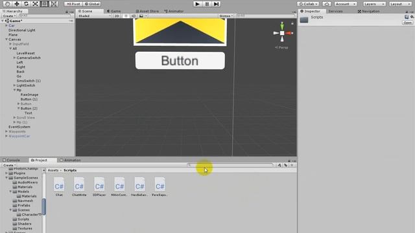Expand the LightSwitch object
The width and height of the screenshot is (415, 233).
pyautogui.click(x=14, y=85)
